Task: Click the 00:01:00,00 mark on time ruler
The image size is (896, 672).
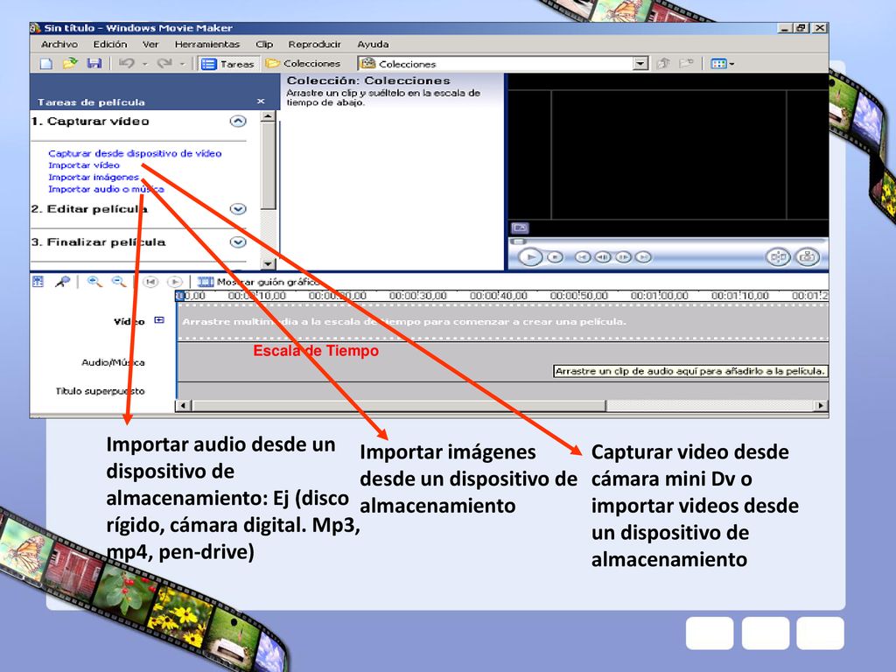Action: 660,296
